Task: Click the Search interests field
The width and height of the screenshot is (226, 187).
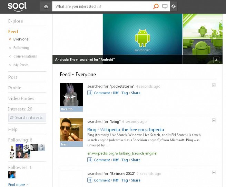Action: pyautogui.click(x=27, y=117)
